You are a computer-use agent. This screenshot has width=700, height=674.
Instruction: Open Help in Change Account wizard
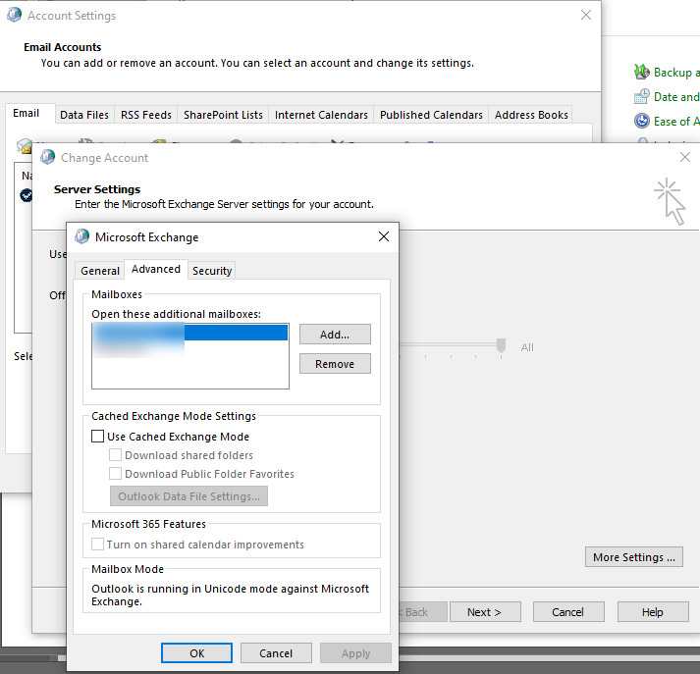tap(653, 612)
